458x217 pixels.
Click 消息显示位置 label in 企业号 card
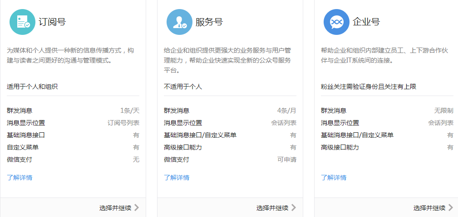point(340,123)
